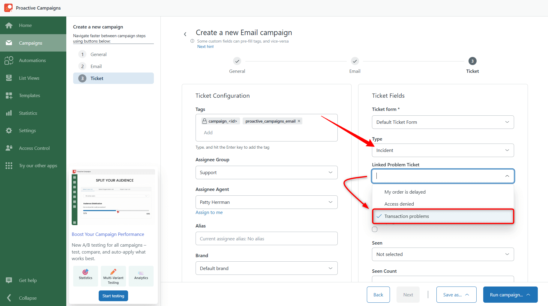Check the checkbox below Linked Problem Ticket
Image resolution: width=548 pixels, height=306 pixels.
[x=375, y=229]
